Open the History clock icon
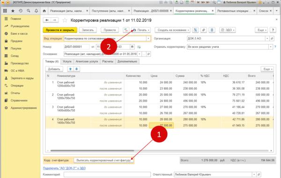 tap(21, 11)
